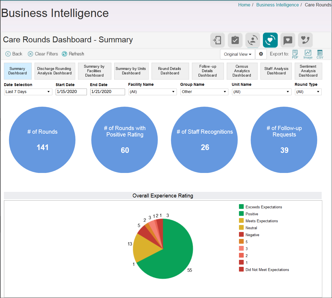332x298 pixels.
Task: Click the End Date input field
Action: click(x=108, y=92)
